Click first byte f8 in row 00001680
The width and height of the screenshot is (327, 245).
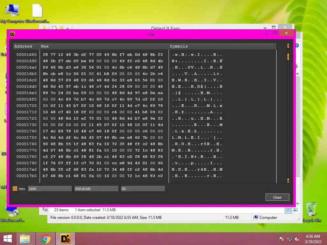(x=45, y=55)
